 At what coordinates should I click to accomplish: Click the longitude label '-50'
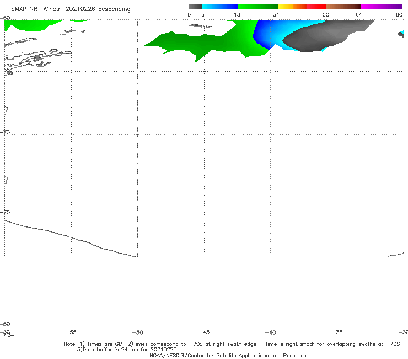pos(137,332)
